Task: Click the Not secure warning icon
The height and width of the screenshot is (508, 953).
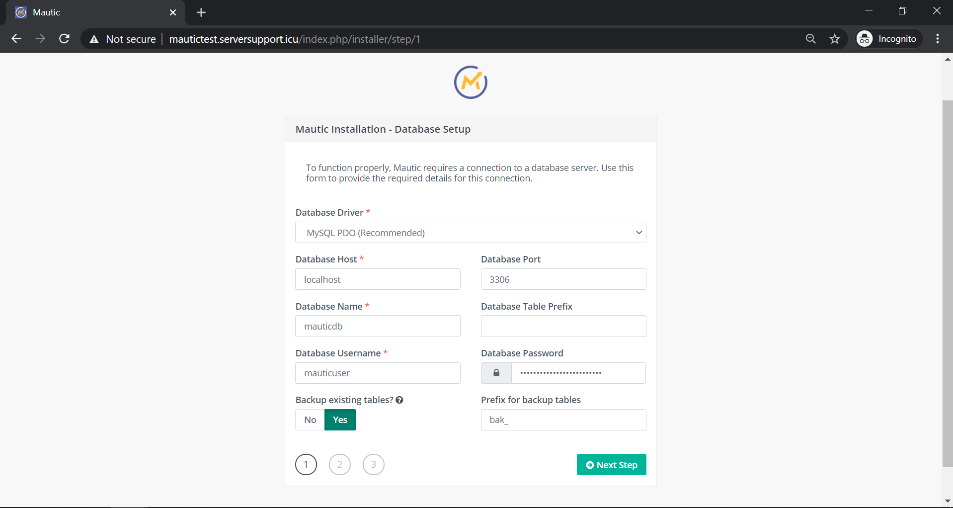Action: 94,39
